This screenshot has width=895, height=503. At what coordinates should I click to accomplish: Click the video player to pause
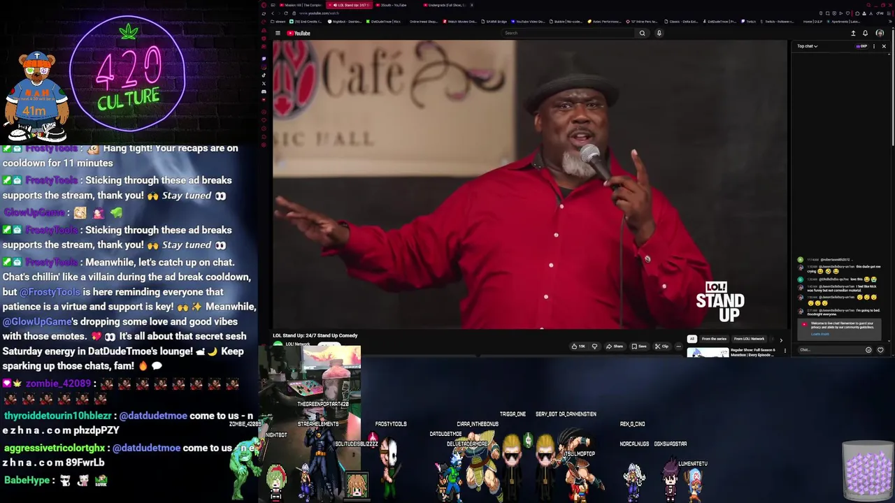point(529,184)
